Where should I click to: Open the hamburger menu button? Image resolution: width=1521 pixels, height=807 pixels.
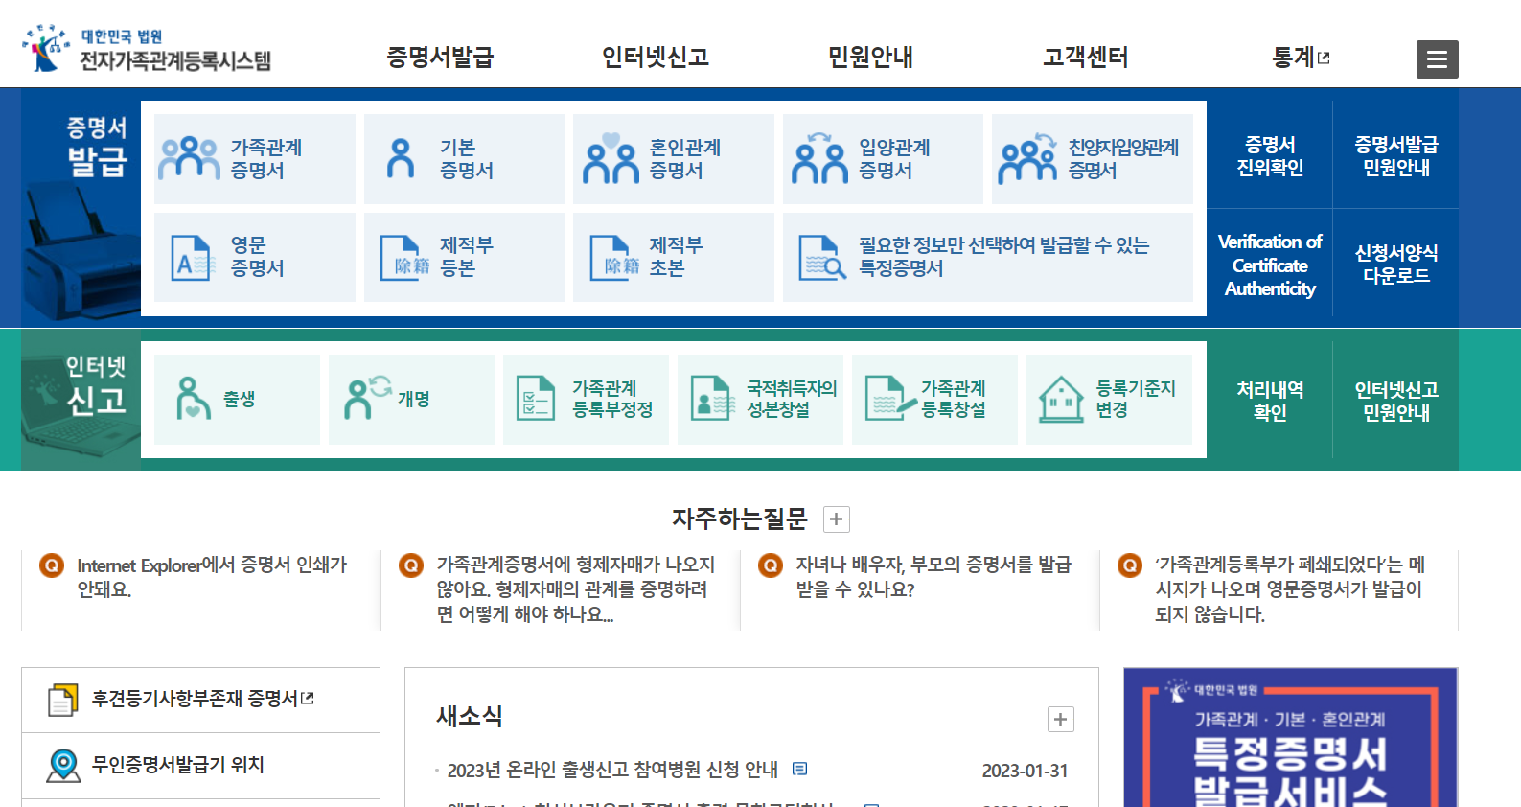pos(1437,59)
